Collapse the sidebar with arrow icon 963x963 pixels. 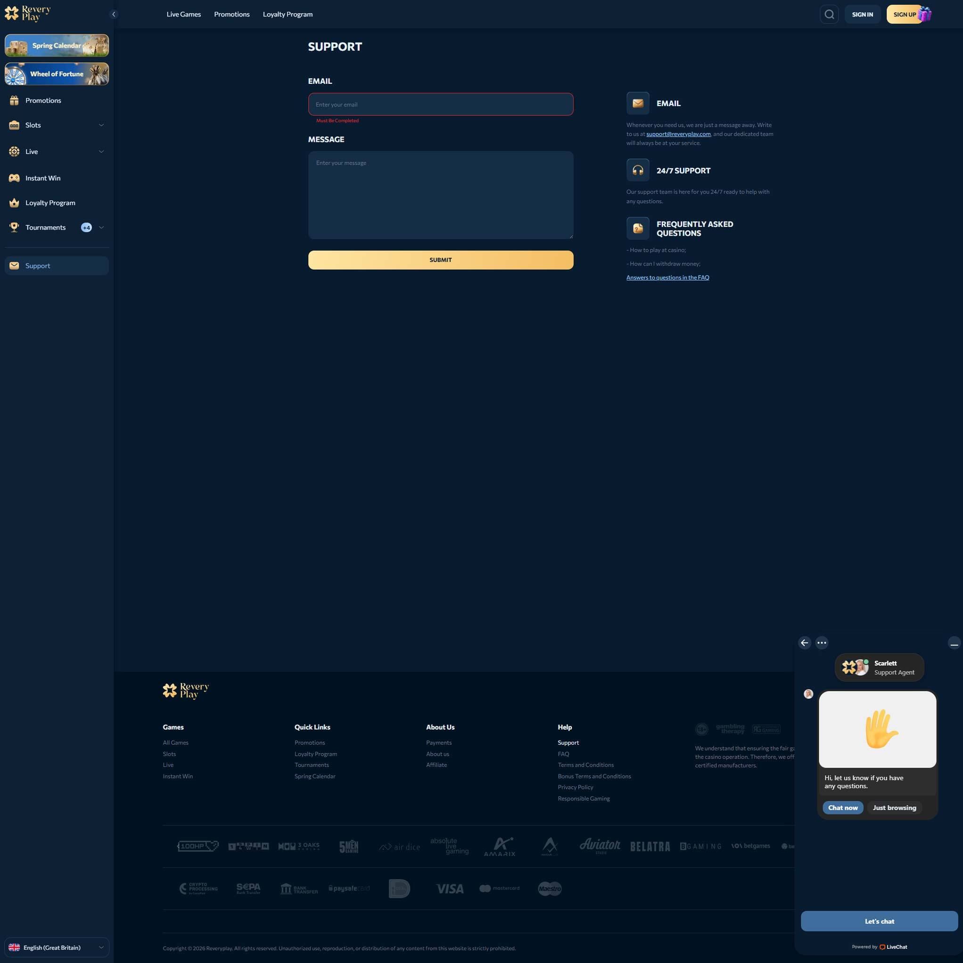(114, 15)
